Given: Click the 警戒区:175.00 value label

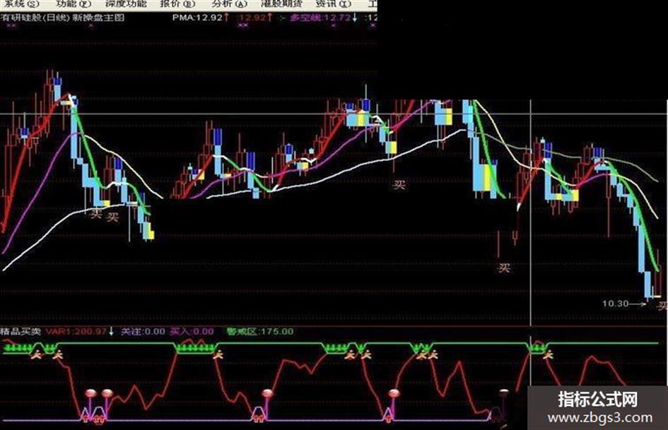Looking at the screenshot, I should pos(260,331).
